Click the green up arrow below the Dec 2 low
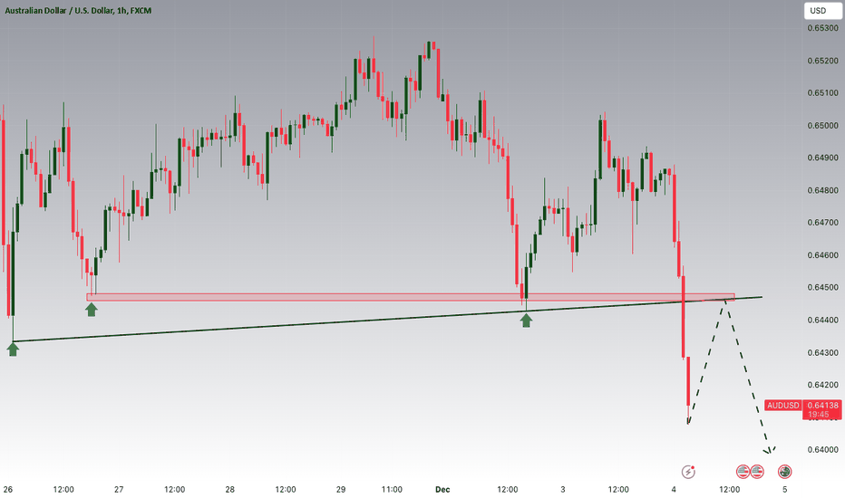Image resolution: width=845 pixels, height=498 pixels. [x=526, y=319]
